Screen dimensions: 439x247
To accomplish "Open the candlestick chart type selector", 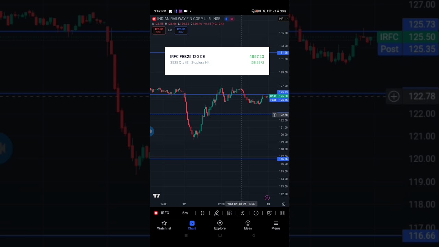I will pos(202,213).
